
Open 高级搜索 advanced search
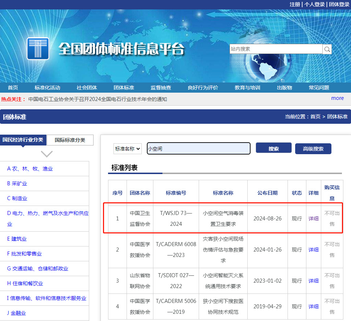click(x=313, y=148)
